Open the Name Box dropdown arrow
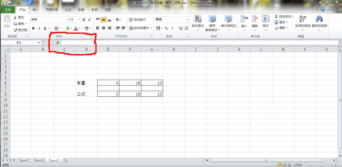Screen dimensions: 342x167 [x=39, y=43]
